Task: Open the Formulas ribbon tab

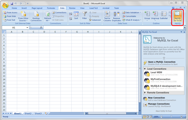Action: click(51, 8)
